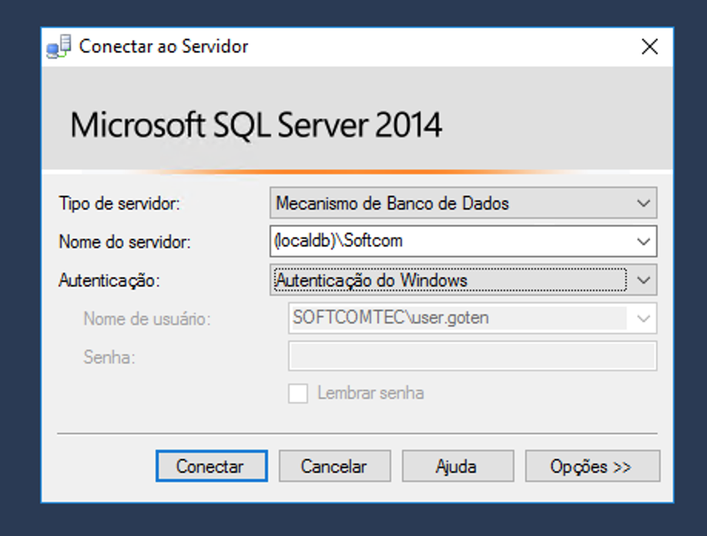Close the Conectar ao Servidor dialog

click(649, 47)
